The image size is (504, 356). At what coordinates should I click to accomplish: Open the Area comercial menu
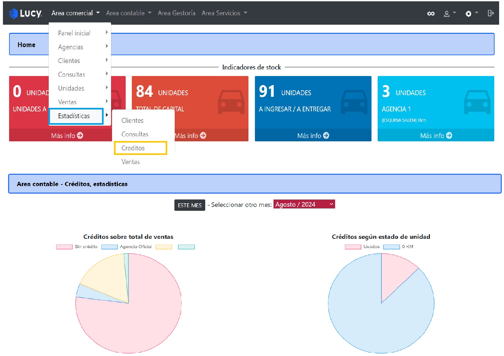pyautogui.click(x=75, y=13)
